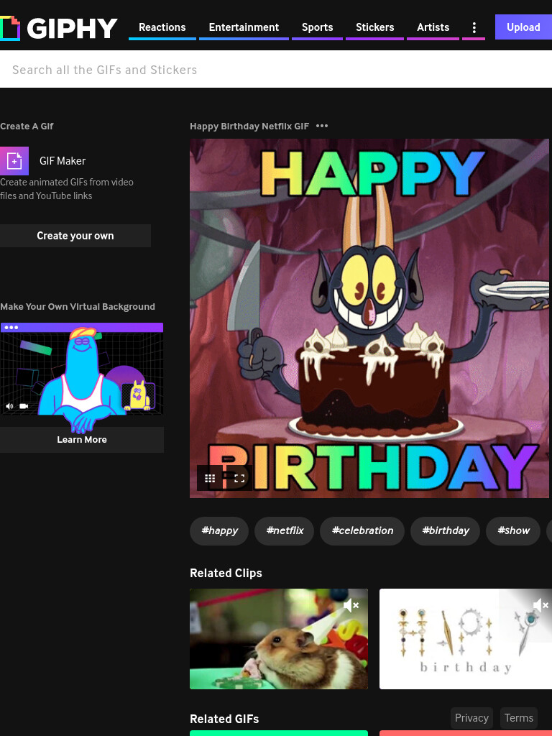Open the Happy Birthday devil cake GIF
The height and width of the screenshot is (736, 552).
point(369,318)
